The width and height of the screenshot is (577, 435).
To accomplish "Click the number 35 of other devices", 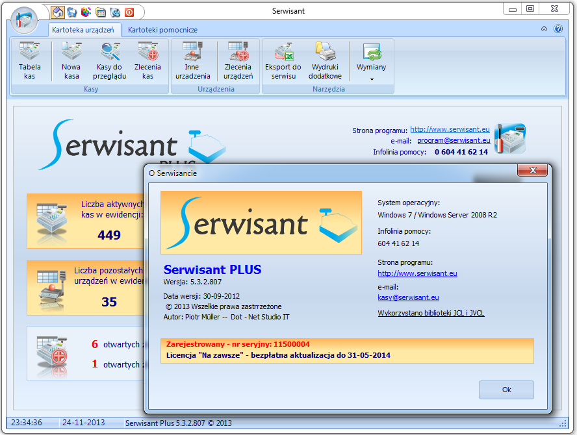I will [109, 302].
